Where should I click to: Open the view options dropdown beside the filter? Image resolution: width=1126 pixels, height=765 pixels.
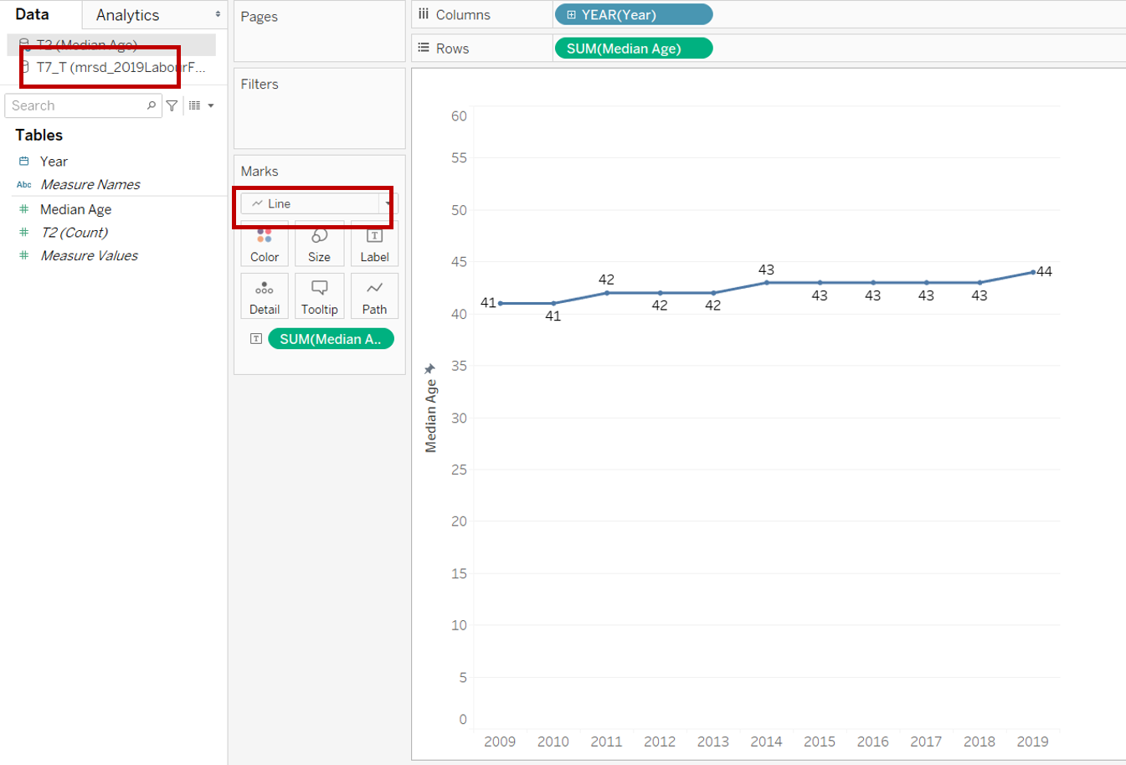coord(201,105)
